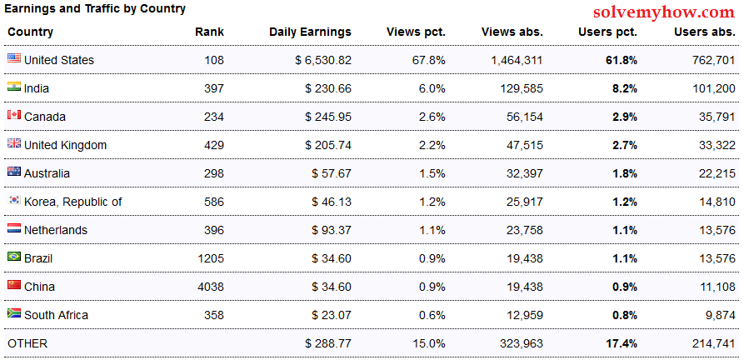Screen dimensions: 744x360
Task: Sort table by Rank column header
Action: (209, 32)
